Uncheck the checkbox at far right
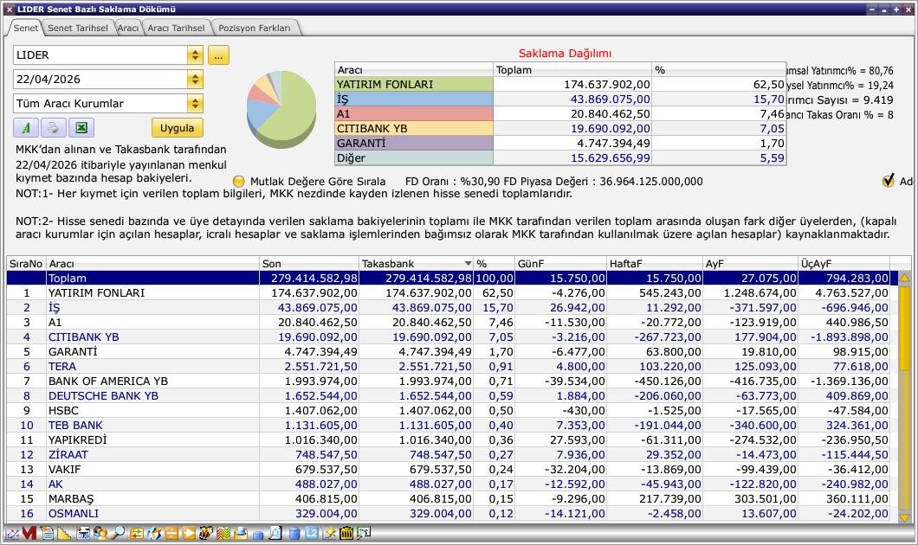The height and width of the screenshot is (545, 918). (888, 181)
